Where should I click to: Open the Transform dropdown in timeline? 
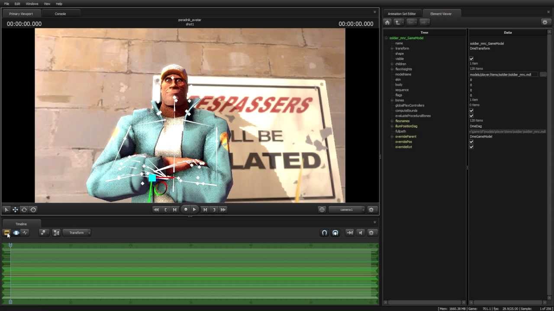tap(77, 233)
